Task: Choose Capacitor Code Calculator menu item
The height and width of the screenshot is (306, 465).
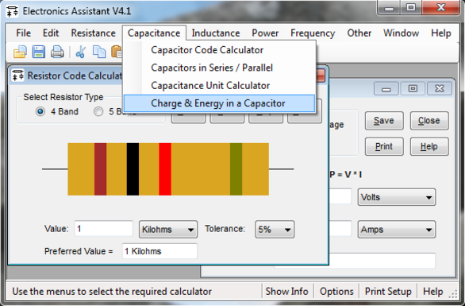Action: tap(219, 50)
